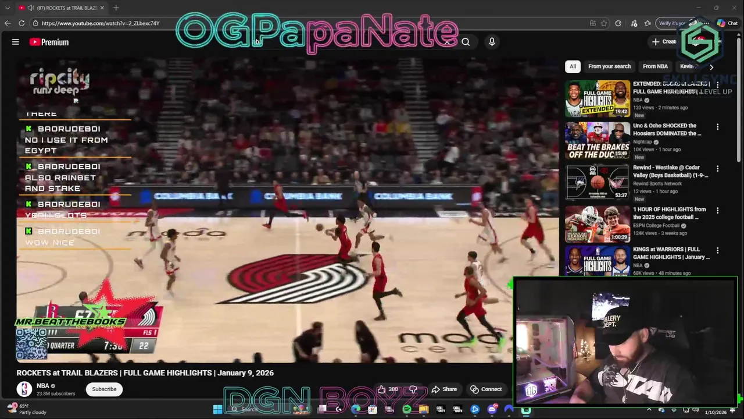Image resolution: width=744 pixels, height=419 pixels.
Task: Open Discord from the taskbar
Action: [x=492, y=410]
